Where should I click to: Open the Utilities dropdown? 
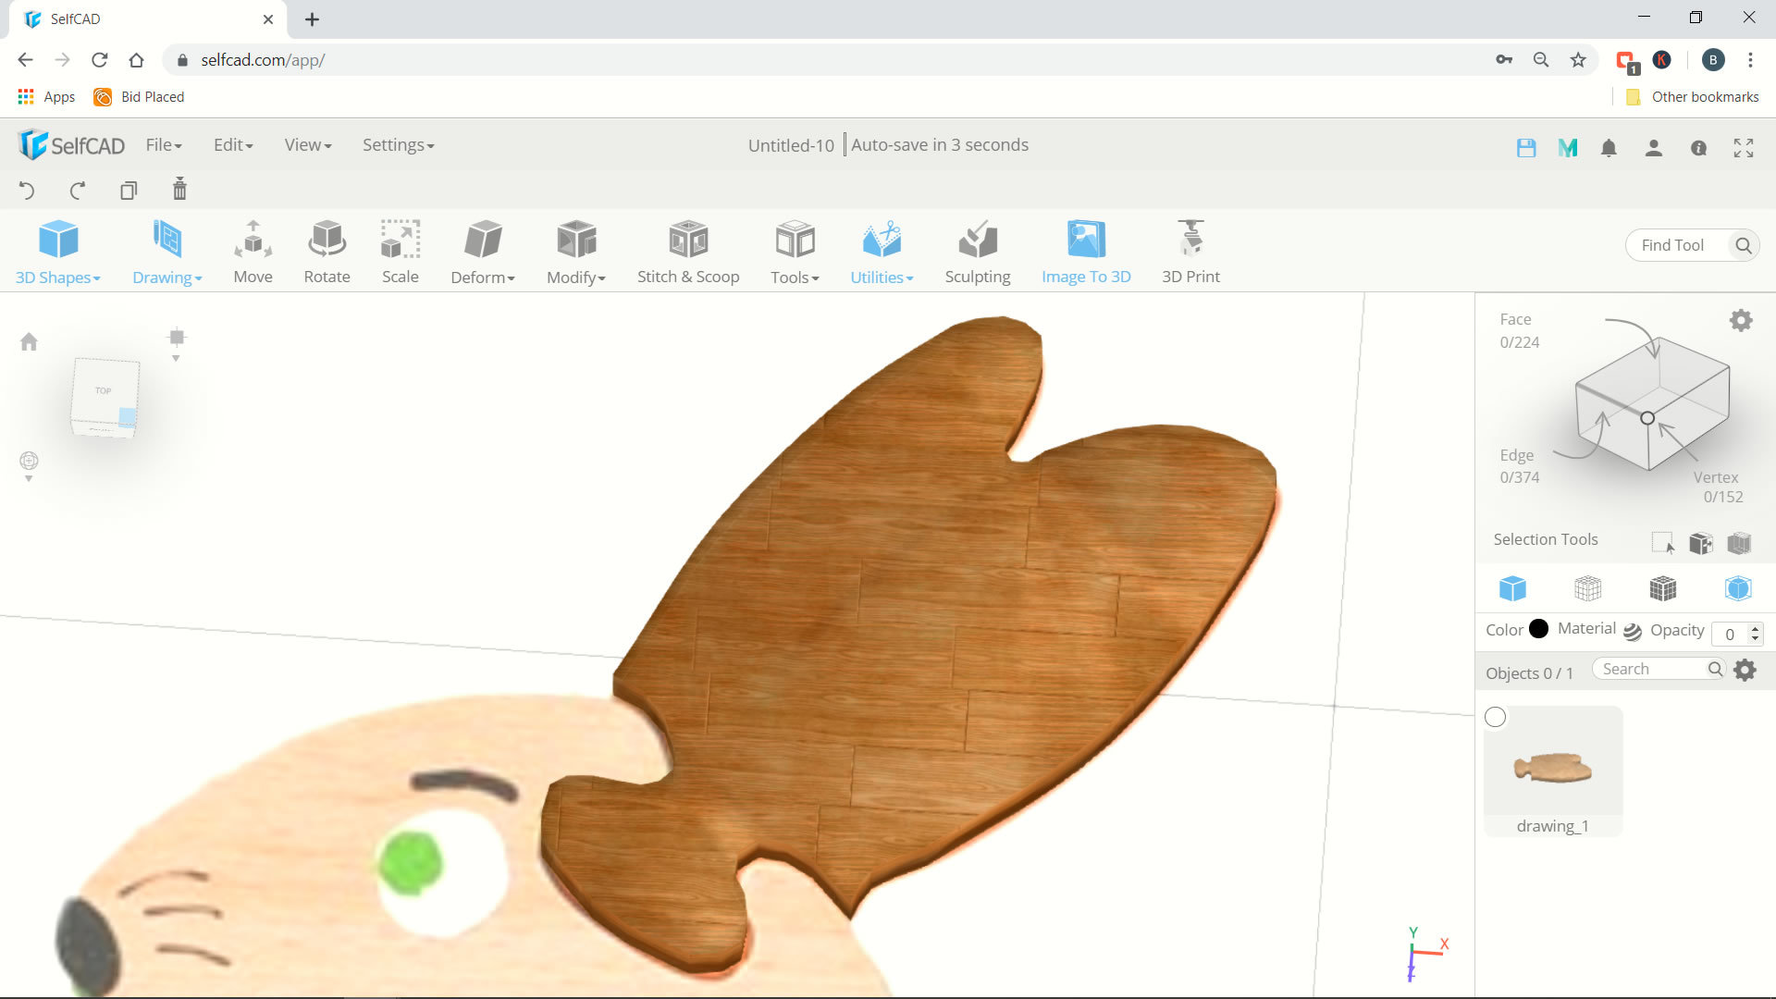tap(882, 253)
